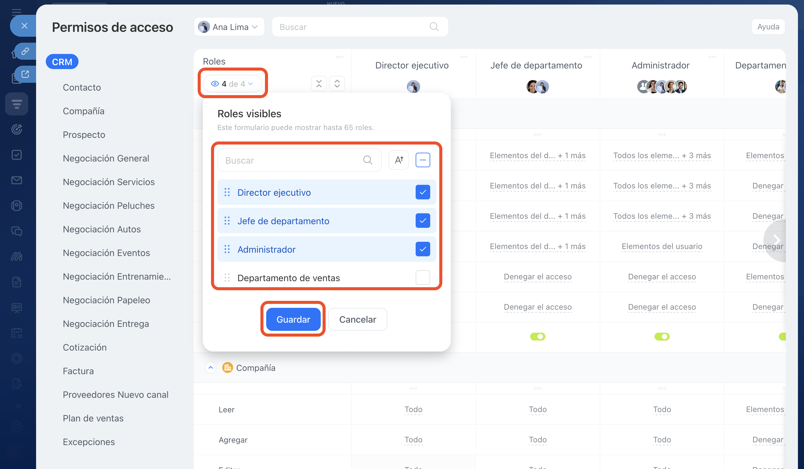Click the CRM funnel icon in the sidebar
Viewport: 804px width, 469px height.
click(17, 104)
